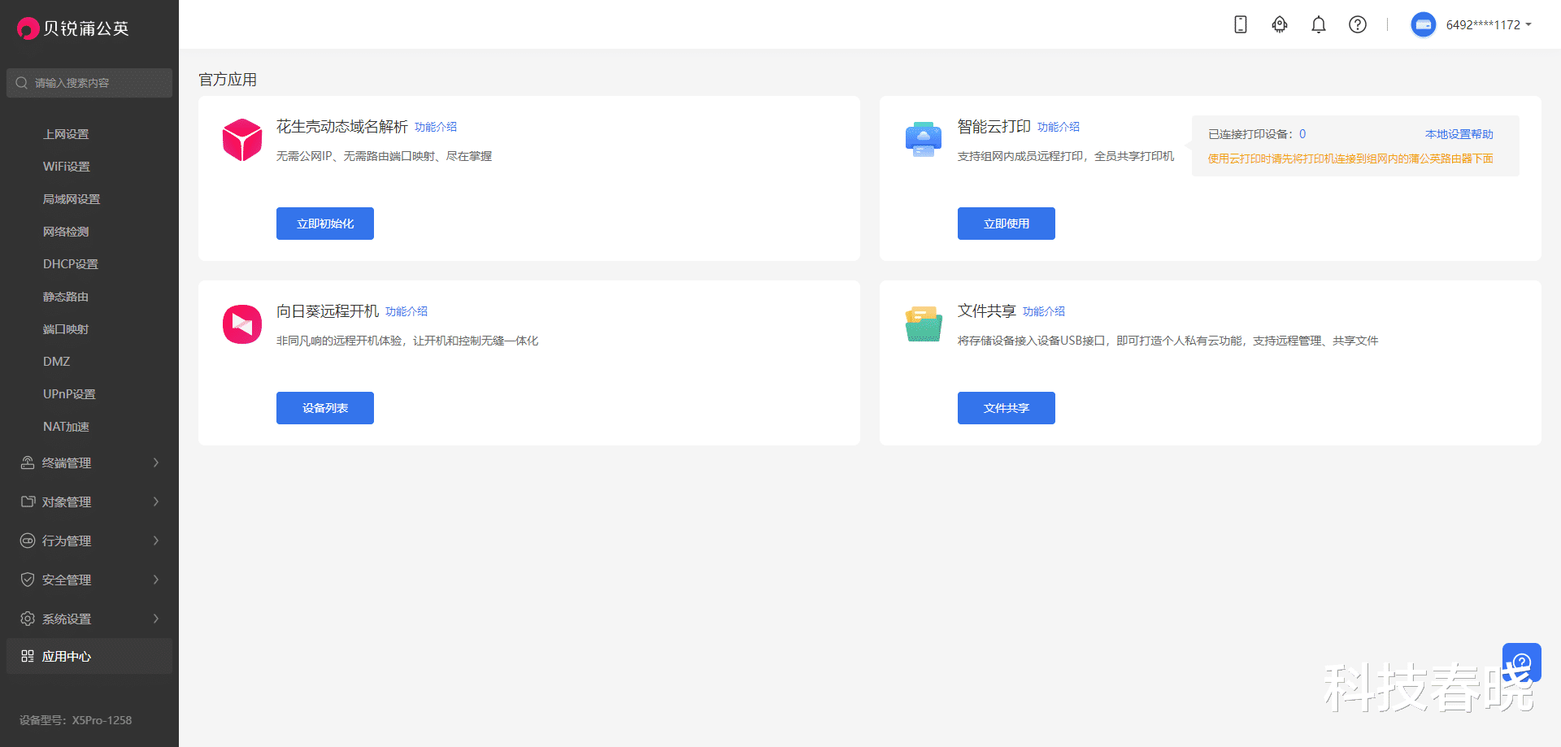Screen dimensions: 1561x747
Task: Click the 安全管理 shield icon
Action: point(28,580)
